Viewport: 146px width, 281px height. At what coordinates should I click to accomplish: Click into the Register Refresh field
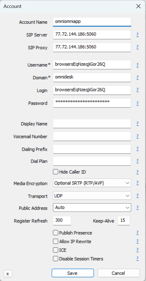[x=62, y=221]
